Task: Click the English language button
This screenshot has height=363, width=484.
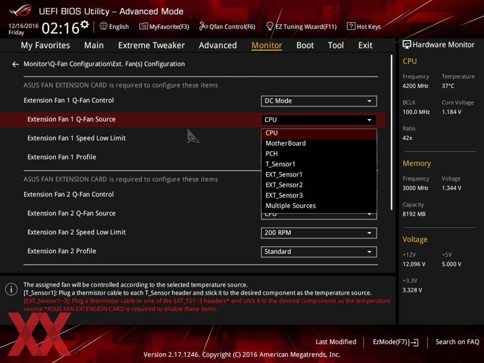Action: [x=114, y=26]
